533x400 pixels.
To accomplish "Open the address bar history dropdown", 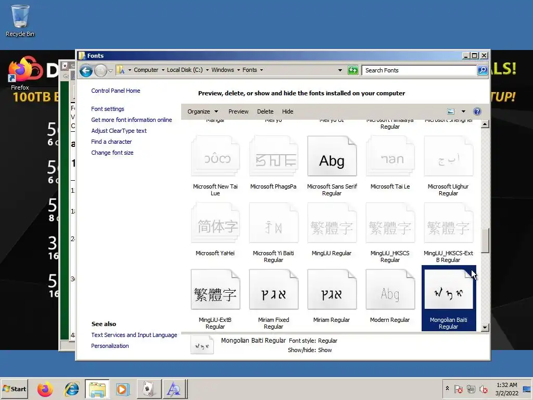I will tap(340, 70).
